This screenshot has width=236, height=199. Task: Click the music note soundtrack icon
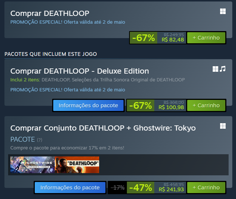(222, 69)
